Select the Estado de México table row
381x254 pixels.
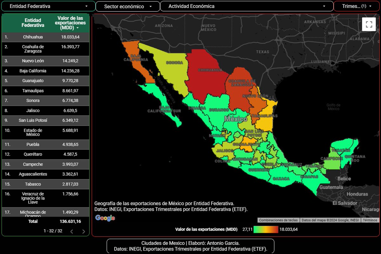point(46,133)
